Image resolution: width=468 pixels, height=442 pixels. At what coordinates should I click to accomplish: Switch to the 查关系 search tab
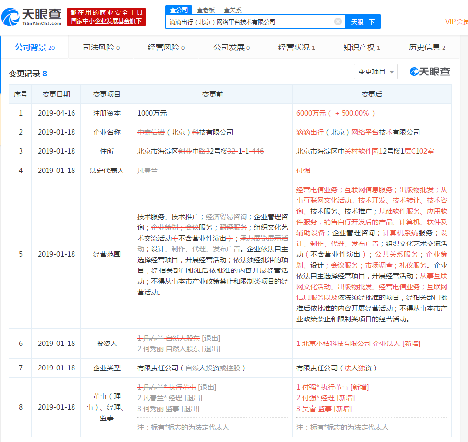tap(232, 10)
